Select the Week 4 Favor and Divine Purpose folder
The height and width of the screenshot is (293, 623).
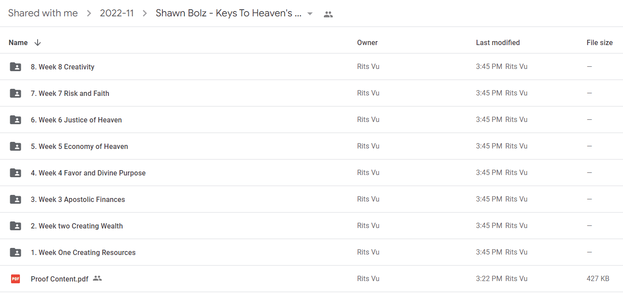pos(311,173)
